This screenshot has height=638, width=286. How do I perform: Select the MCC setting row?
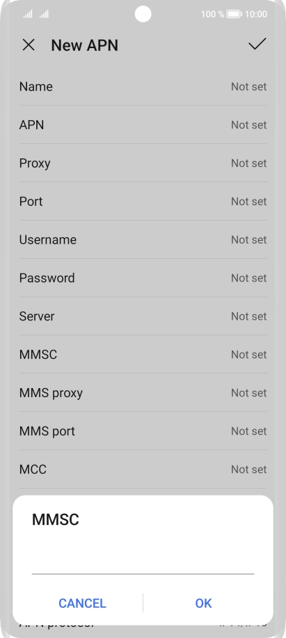coord(143,469)
